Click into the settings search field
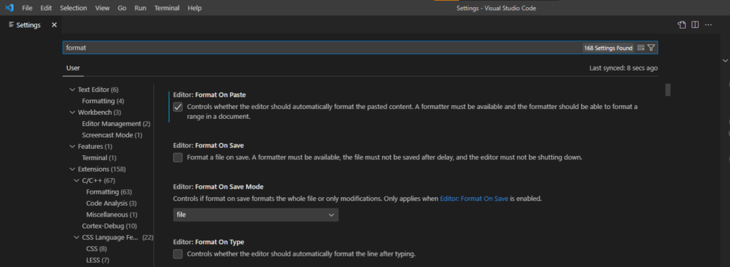 point(322,48)
